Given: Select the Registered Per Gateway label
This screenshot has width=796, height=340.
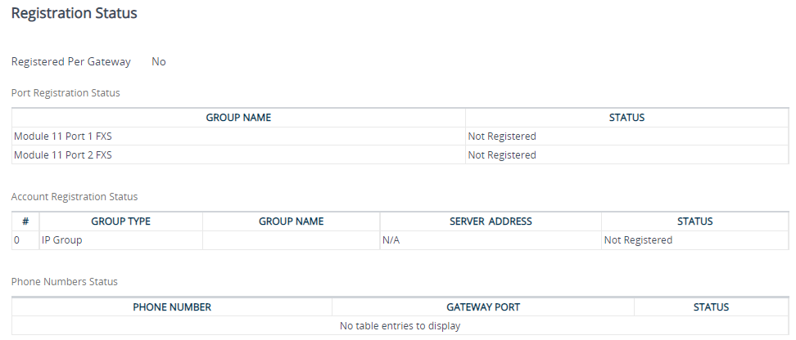Looking at the screenshot, I should coord(71,62).
